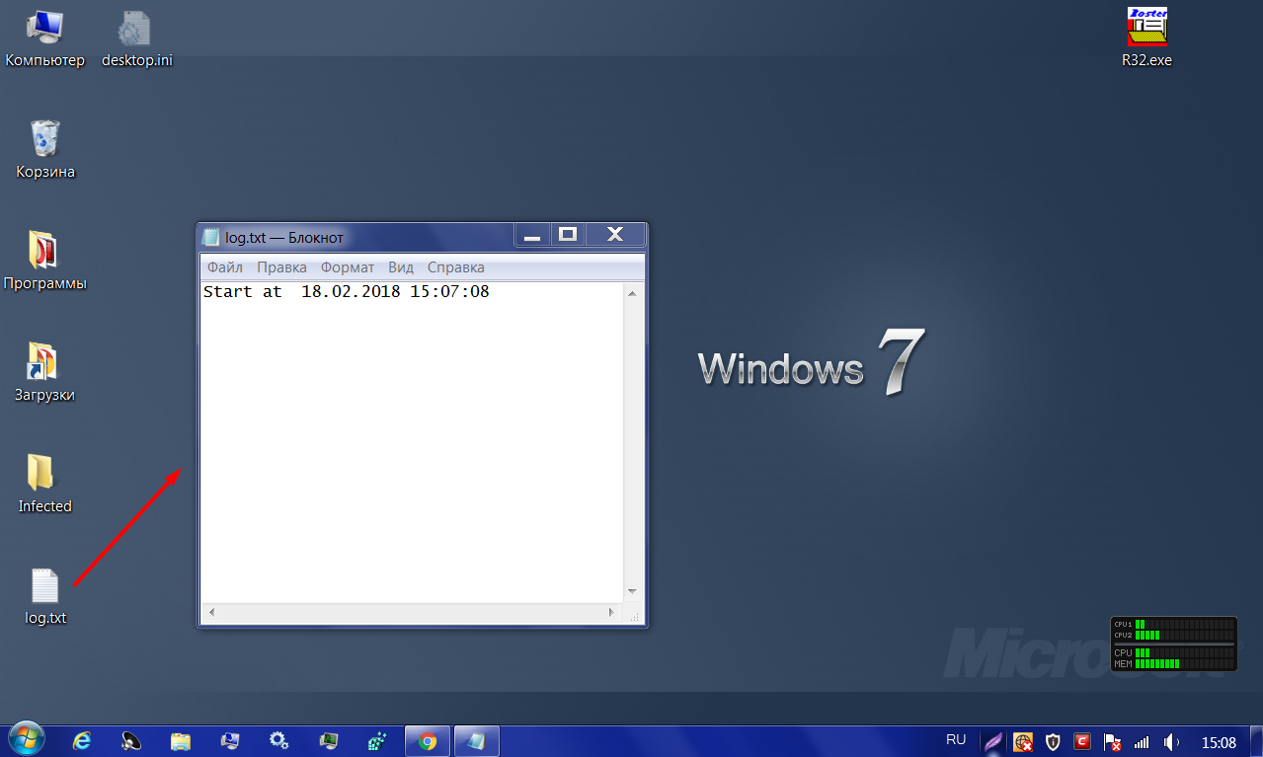Click Notepad vertical scrollbar up arrow
The width and height of the screenshot is (1263, 757).
(633, 292)
